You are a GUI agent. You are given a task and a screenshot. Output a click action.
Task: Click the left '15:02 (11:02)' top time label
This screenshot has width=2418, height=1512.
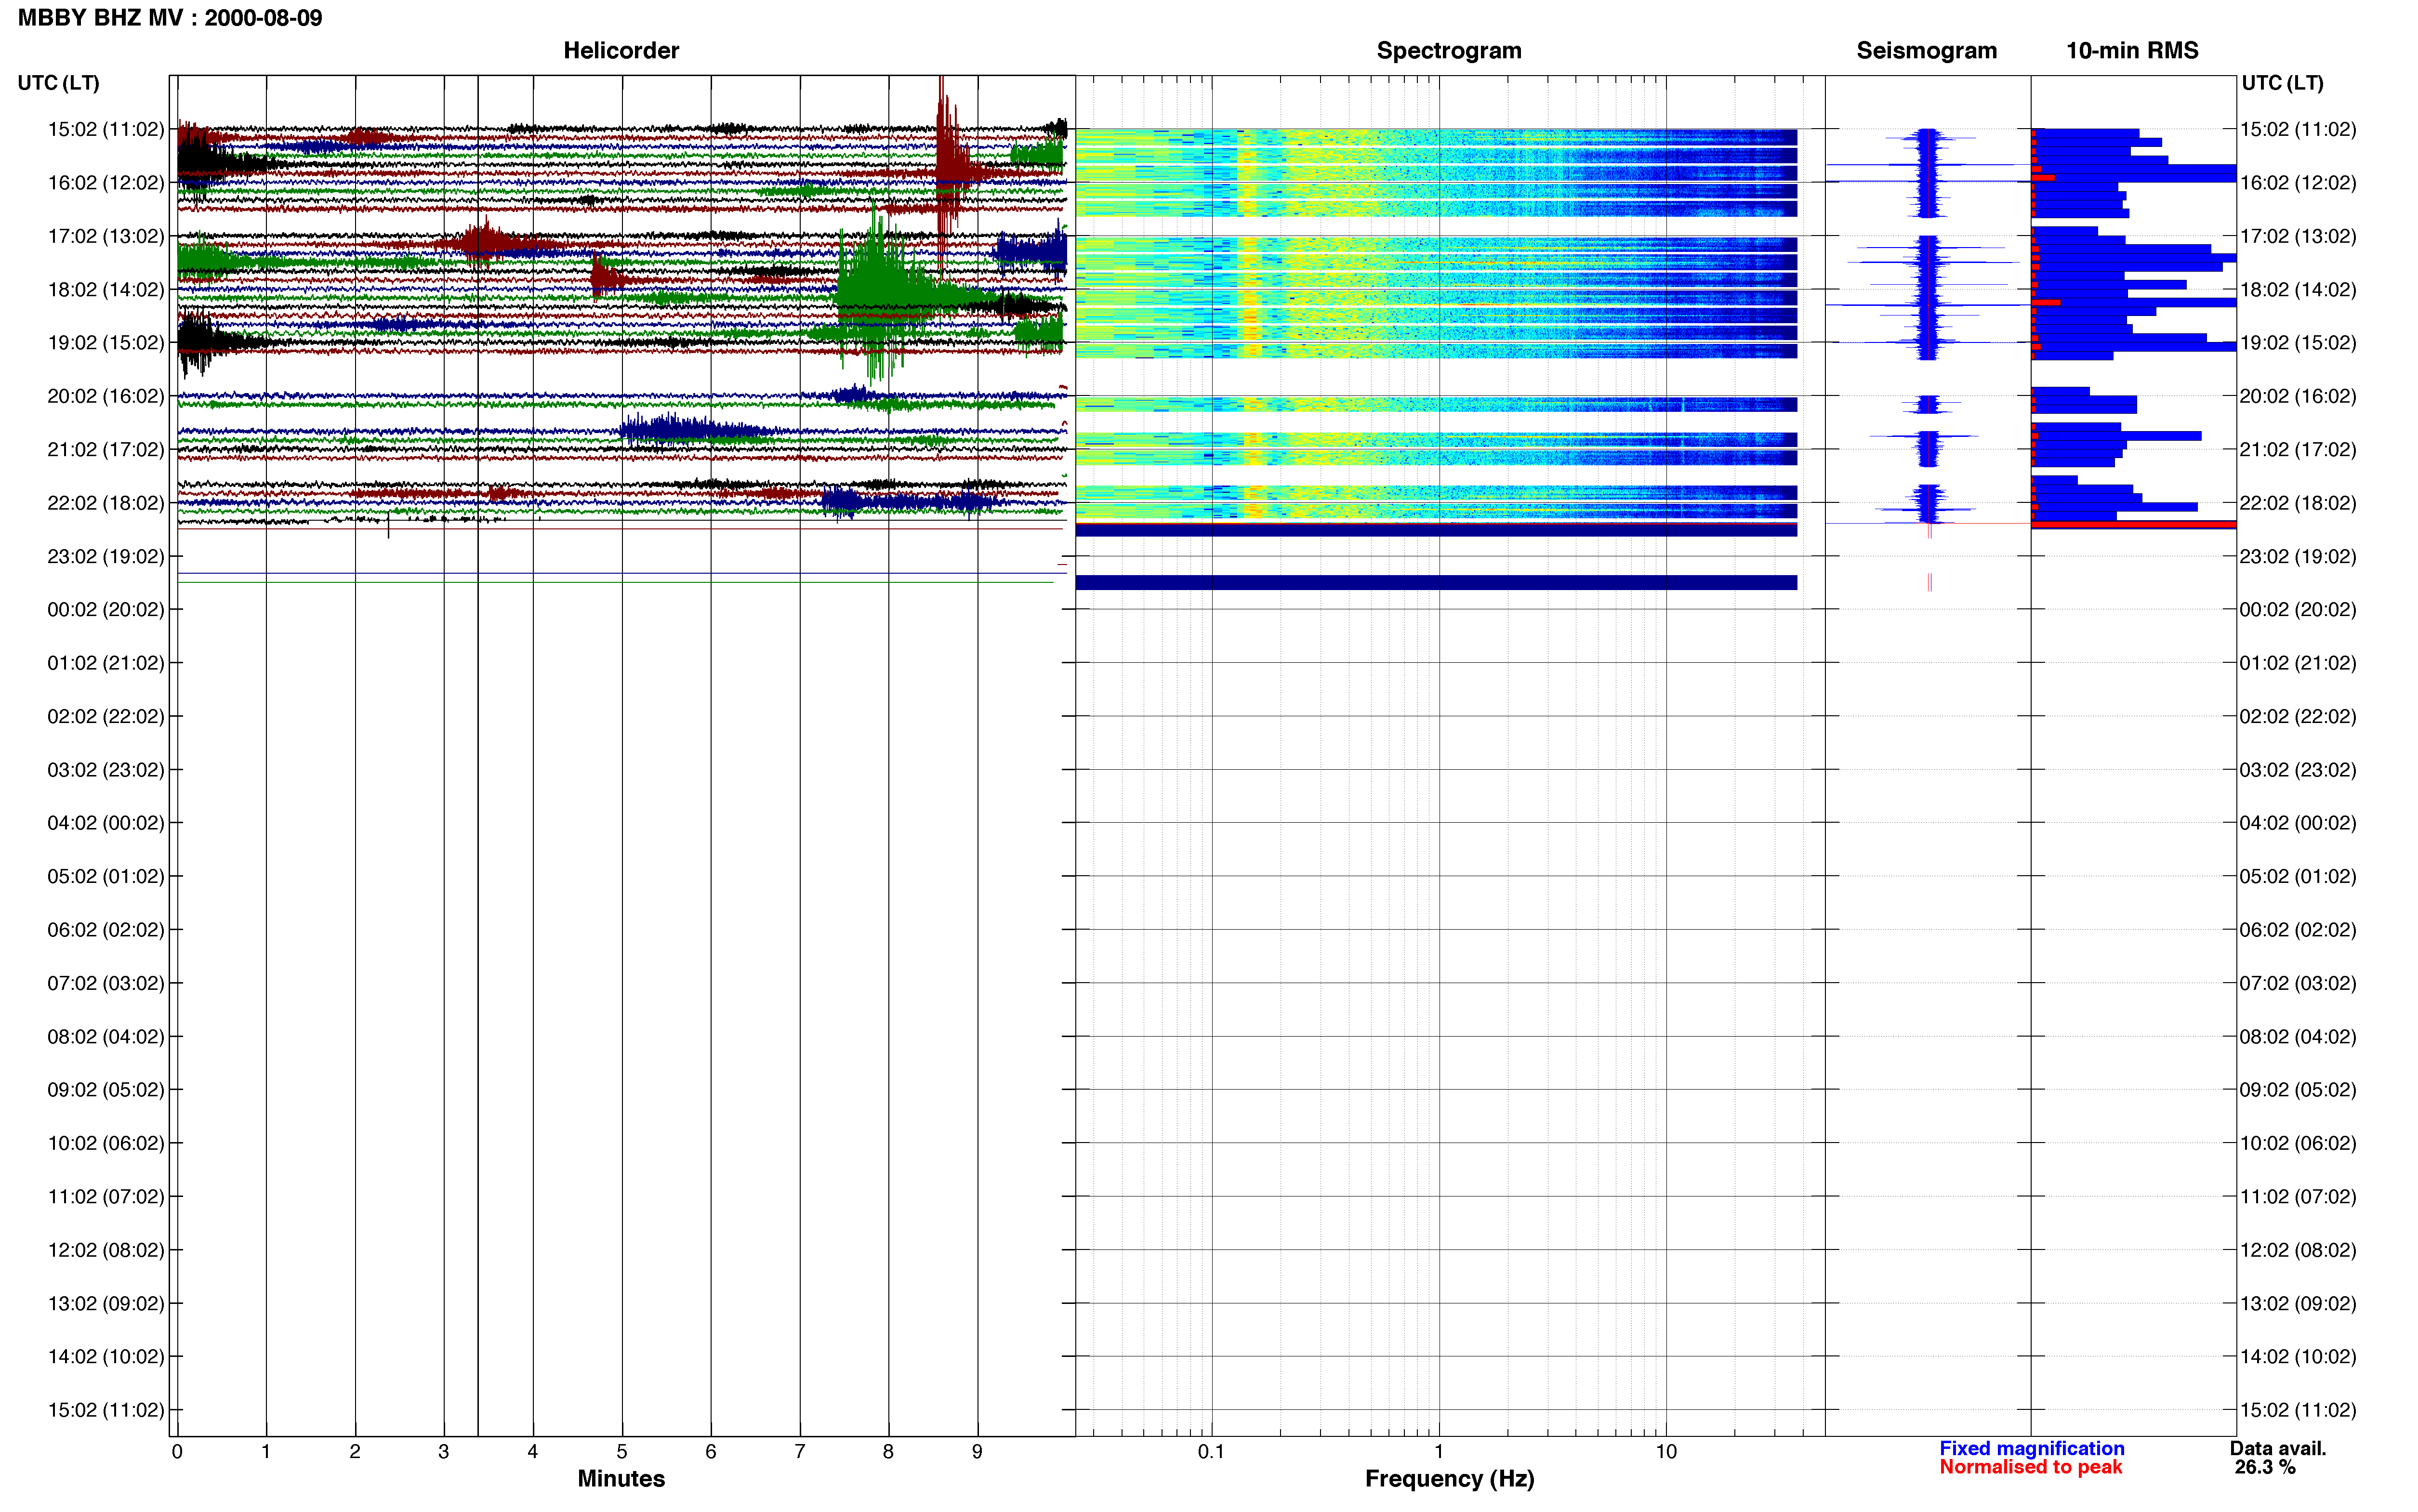pos(106,129)
